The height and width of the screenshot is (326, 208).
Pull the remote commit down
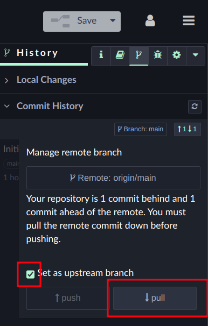click(x=155, y=298)
